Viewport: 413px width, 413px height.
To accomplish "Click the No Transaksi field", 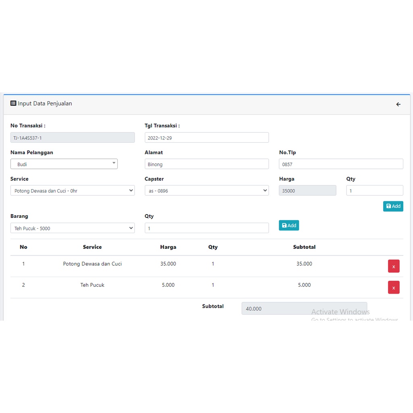I will [72, 138].
